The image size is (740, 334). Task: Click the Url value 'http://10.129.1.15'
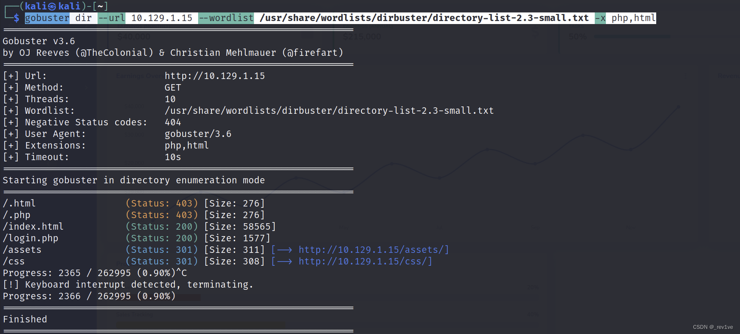215,76
